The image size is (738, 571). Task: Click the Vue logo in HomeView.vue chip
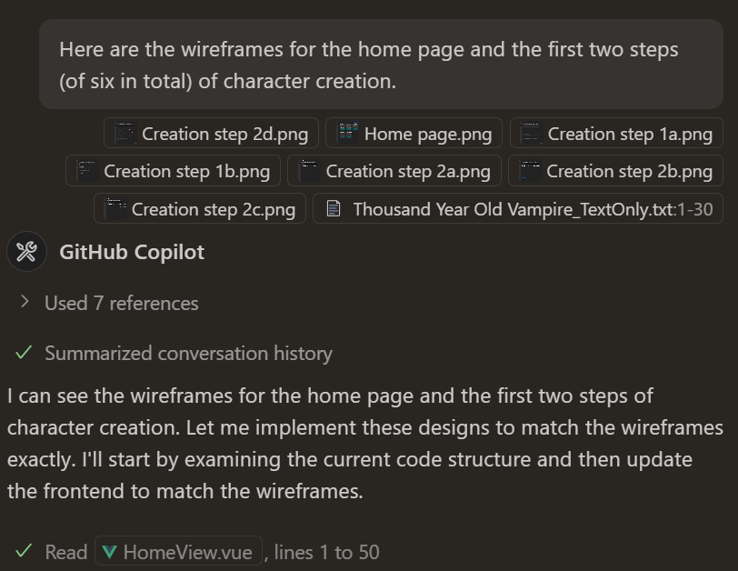point(110,552)
